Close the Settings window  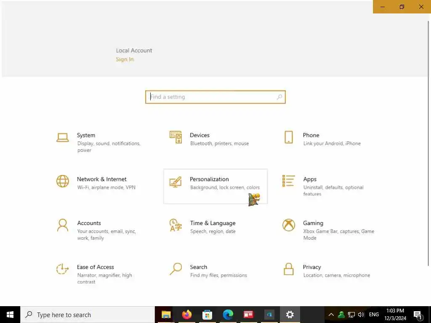pos(421,7)
